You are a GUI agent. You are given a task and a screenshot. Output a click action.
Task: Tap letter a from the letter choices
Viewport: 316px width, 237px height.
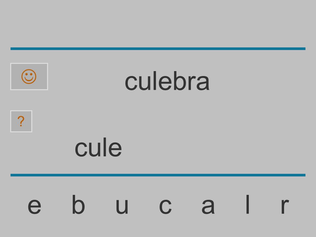pos(208,206)
